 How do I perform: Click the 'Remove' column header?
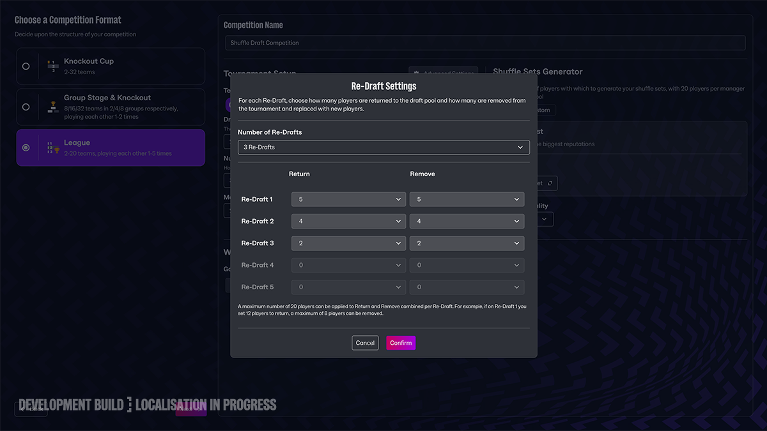point(422,174)
